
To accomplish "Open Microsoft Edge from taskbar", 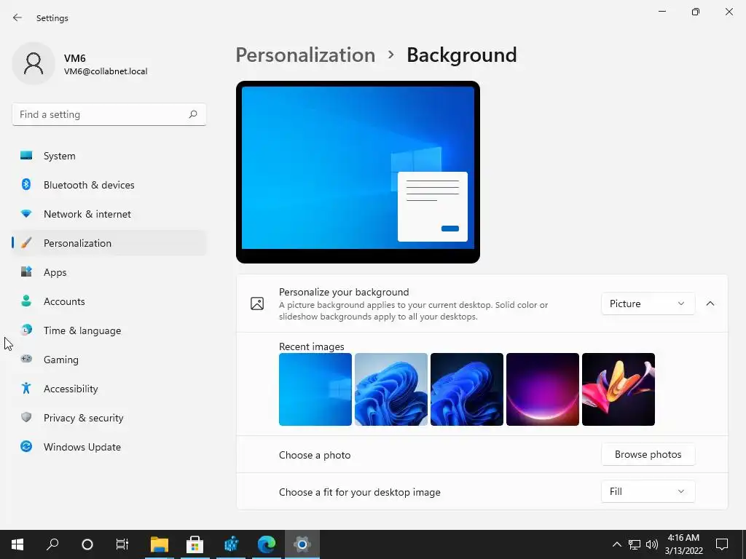I will 267,544.
